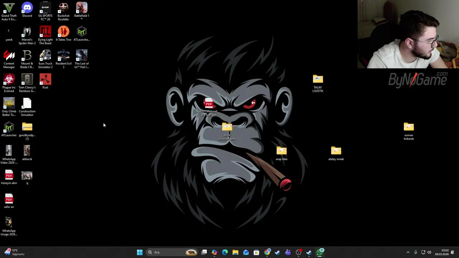Select the yanık desktop item
The height and width of the screenshot is (258, 459).
tap(9, 34)
